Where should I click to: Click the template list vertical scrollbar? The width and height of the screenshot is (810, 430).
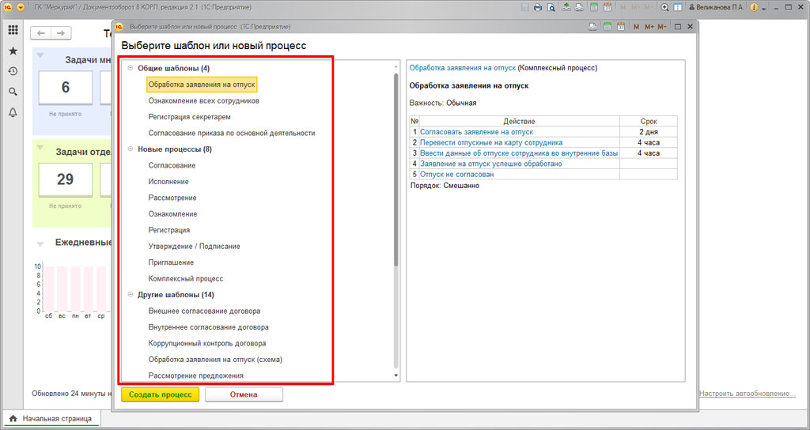coord(396,198)
